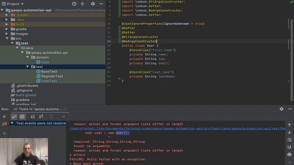Viewport: 294px width, 165px height.
Task: Open the file path link in console output
Action: 177,128
